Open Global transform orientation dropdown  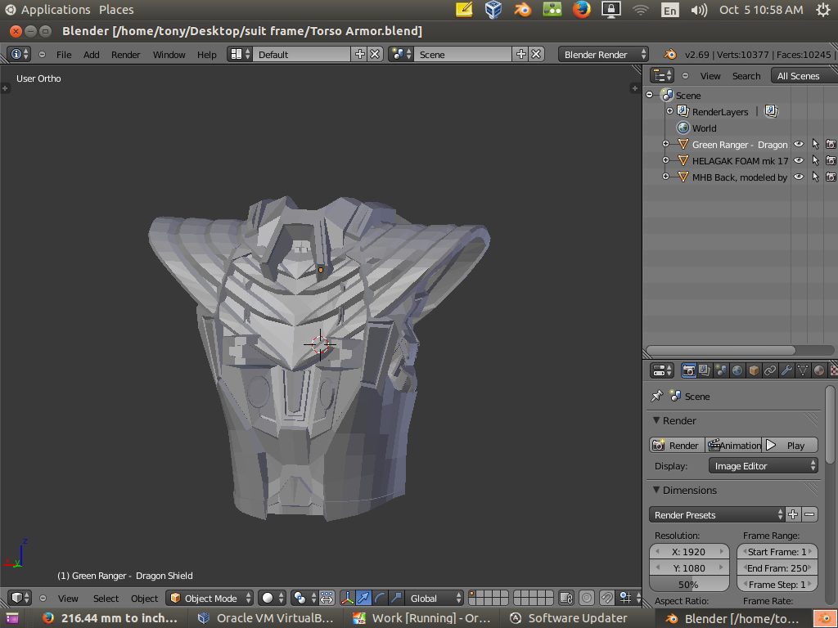pyautogui.click(x=434, y=598)
